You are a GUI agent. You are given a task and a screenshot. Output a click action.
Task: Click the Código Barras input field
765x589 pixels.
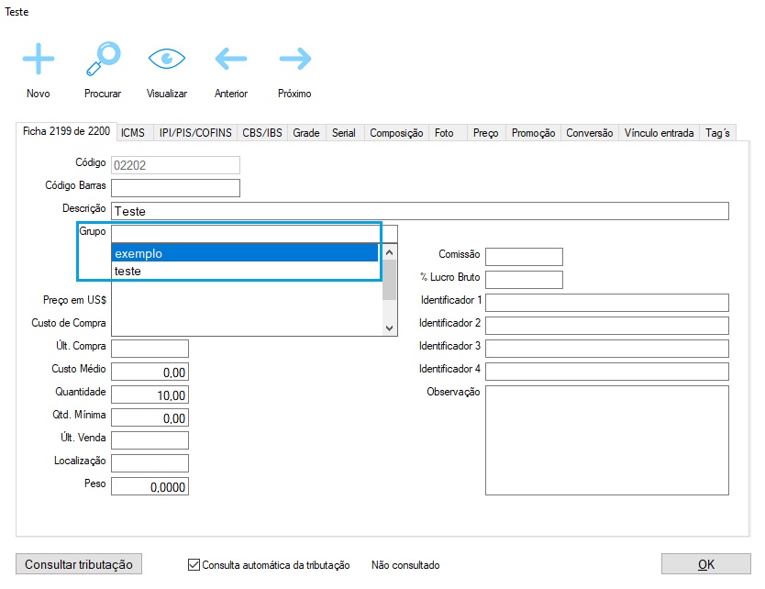coord(175,188)
